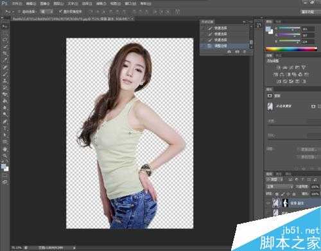Screen dimensions: 321x251
Task: Click the 蒙版边缘 button in Properties
Action: [x=309, y=149]
